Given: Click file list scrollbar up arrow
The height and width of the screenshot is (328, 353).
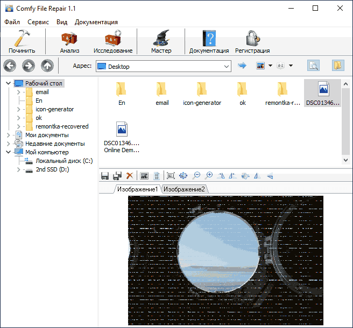Looking at the screenshot, I should (x=346, y=84).
